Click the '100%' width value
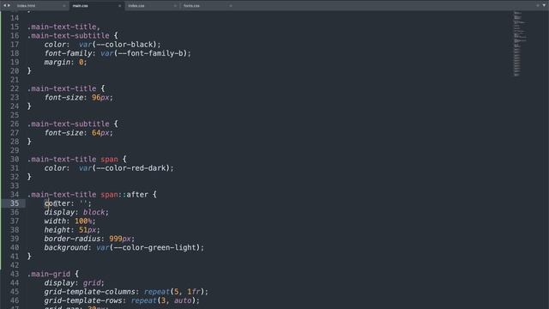Viewport: 549px width, 309px height. [83, 221]
